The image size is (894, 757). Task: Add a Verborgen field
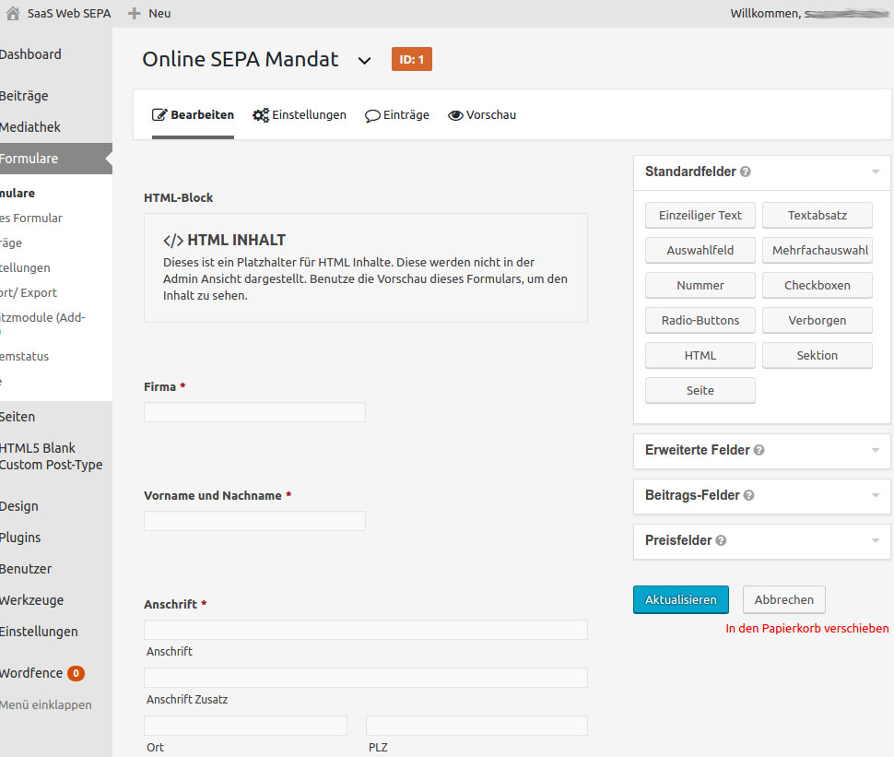[817, 321]
